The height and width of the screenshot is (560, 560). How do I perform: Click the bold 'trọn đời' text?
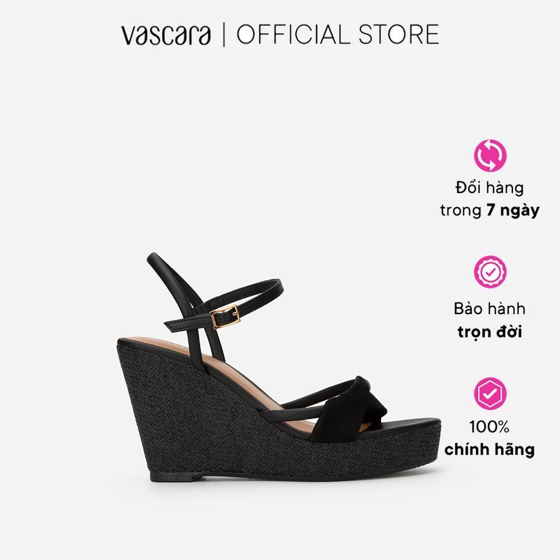tap(489, 332)
